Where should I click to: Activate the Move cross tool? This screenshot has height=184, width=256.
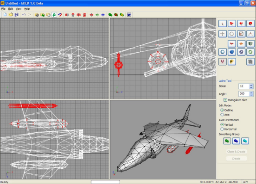coord(222,34)
